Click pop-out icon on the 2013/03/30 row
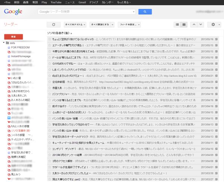This screenshot has height=182, width=224. 216,173
